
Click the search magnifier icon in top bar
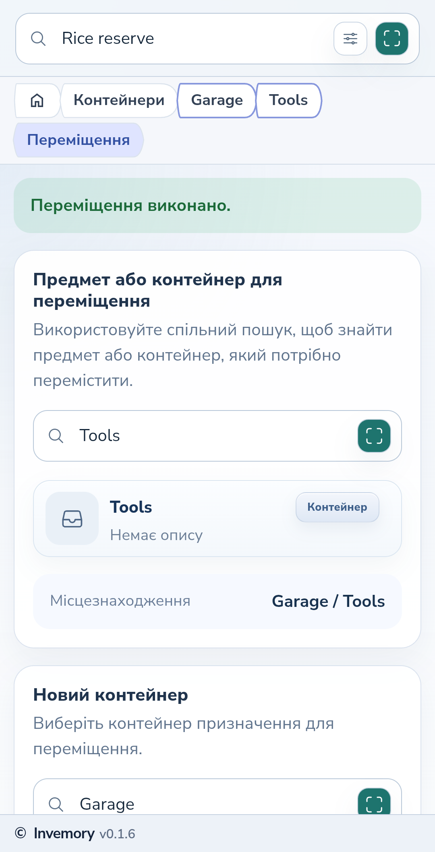[x=38, y=39]
